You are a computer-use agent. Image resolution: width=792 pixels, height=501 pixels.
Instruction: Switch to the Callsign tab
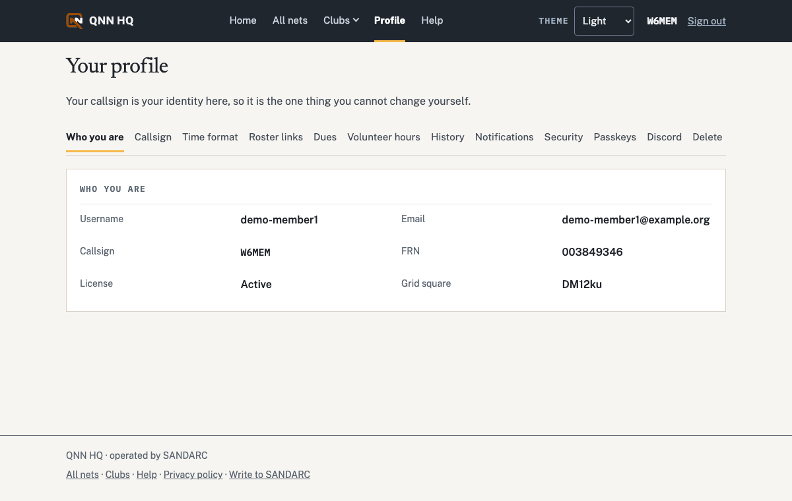[153, 137]
